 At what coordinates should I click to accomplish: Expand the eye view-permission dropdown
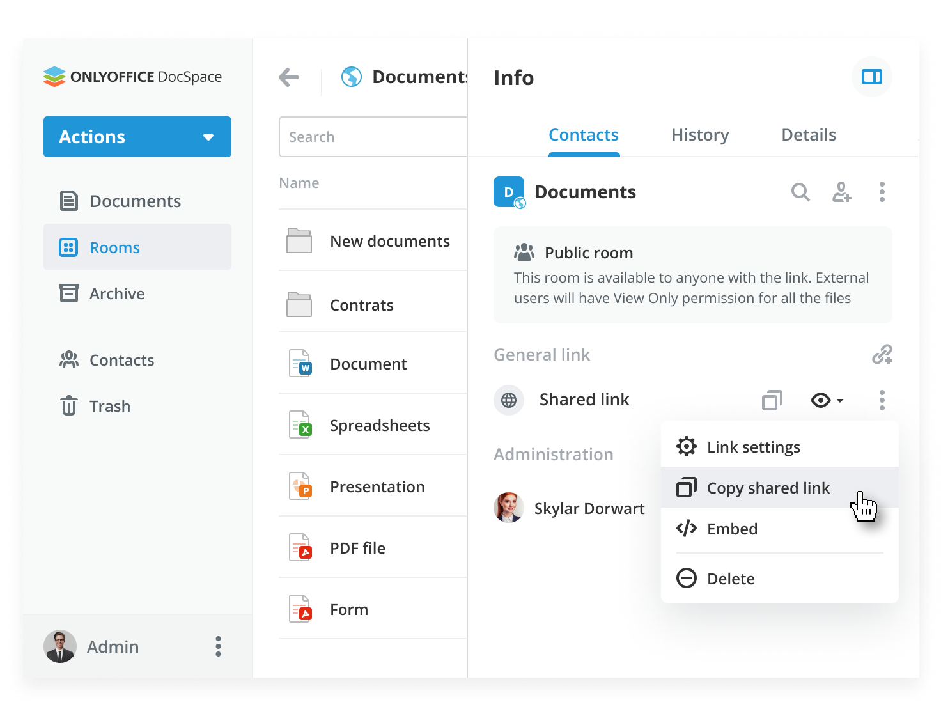(827, 400)
